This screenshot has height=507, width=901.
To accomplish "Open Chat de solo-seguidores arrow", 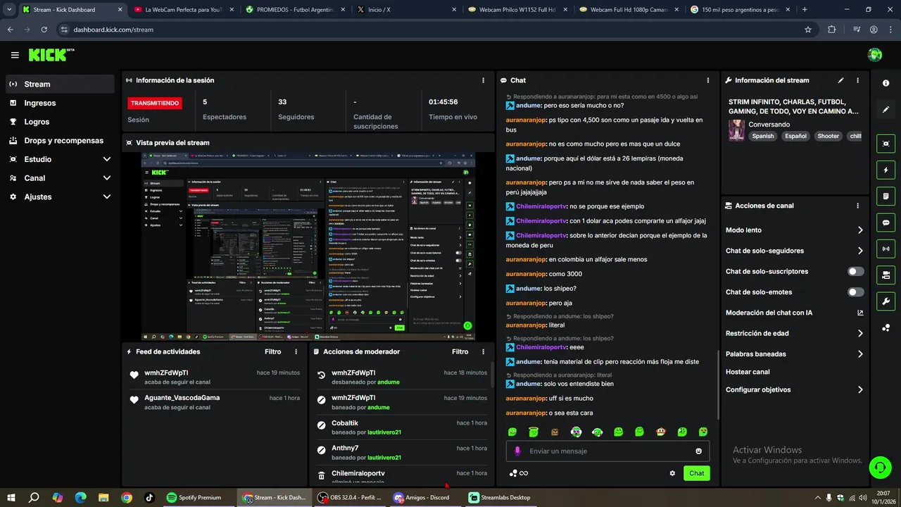I will [860, 251].
